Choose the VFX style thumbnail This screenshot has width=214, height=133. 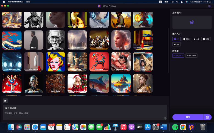pos(55,20)
